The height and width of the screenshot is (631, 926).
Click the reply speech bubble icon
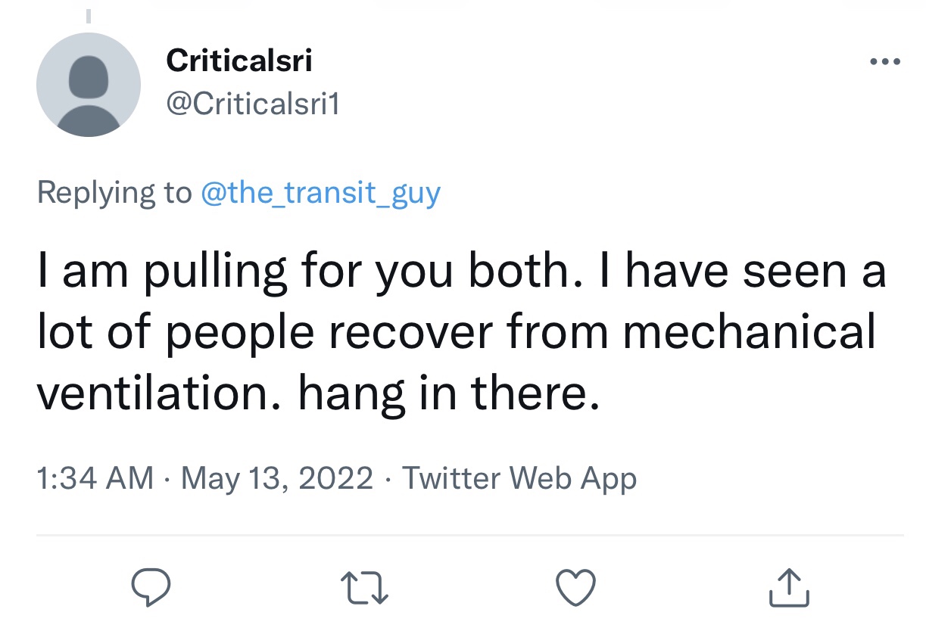[x=153, y=587]
